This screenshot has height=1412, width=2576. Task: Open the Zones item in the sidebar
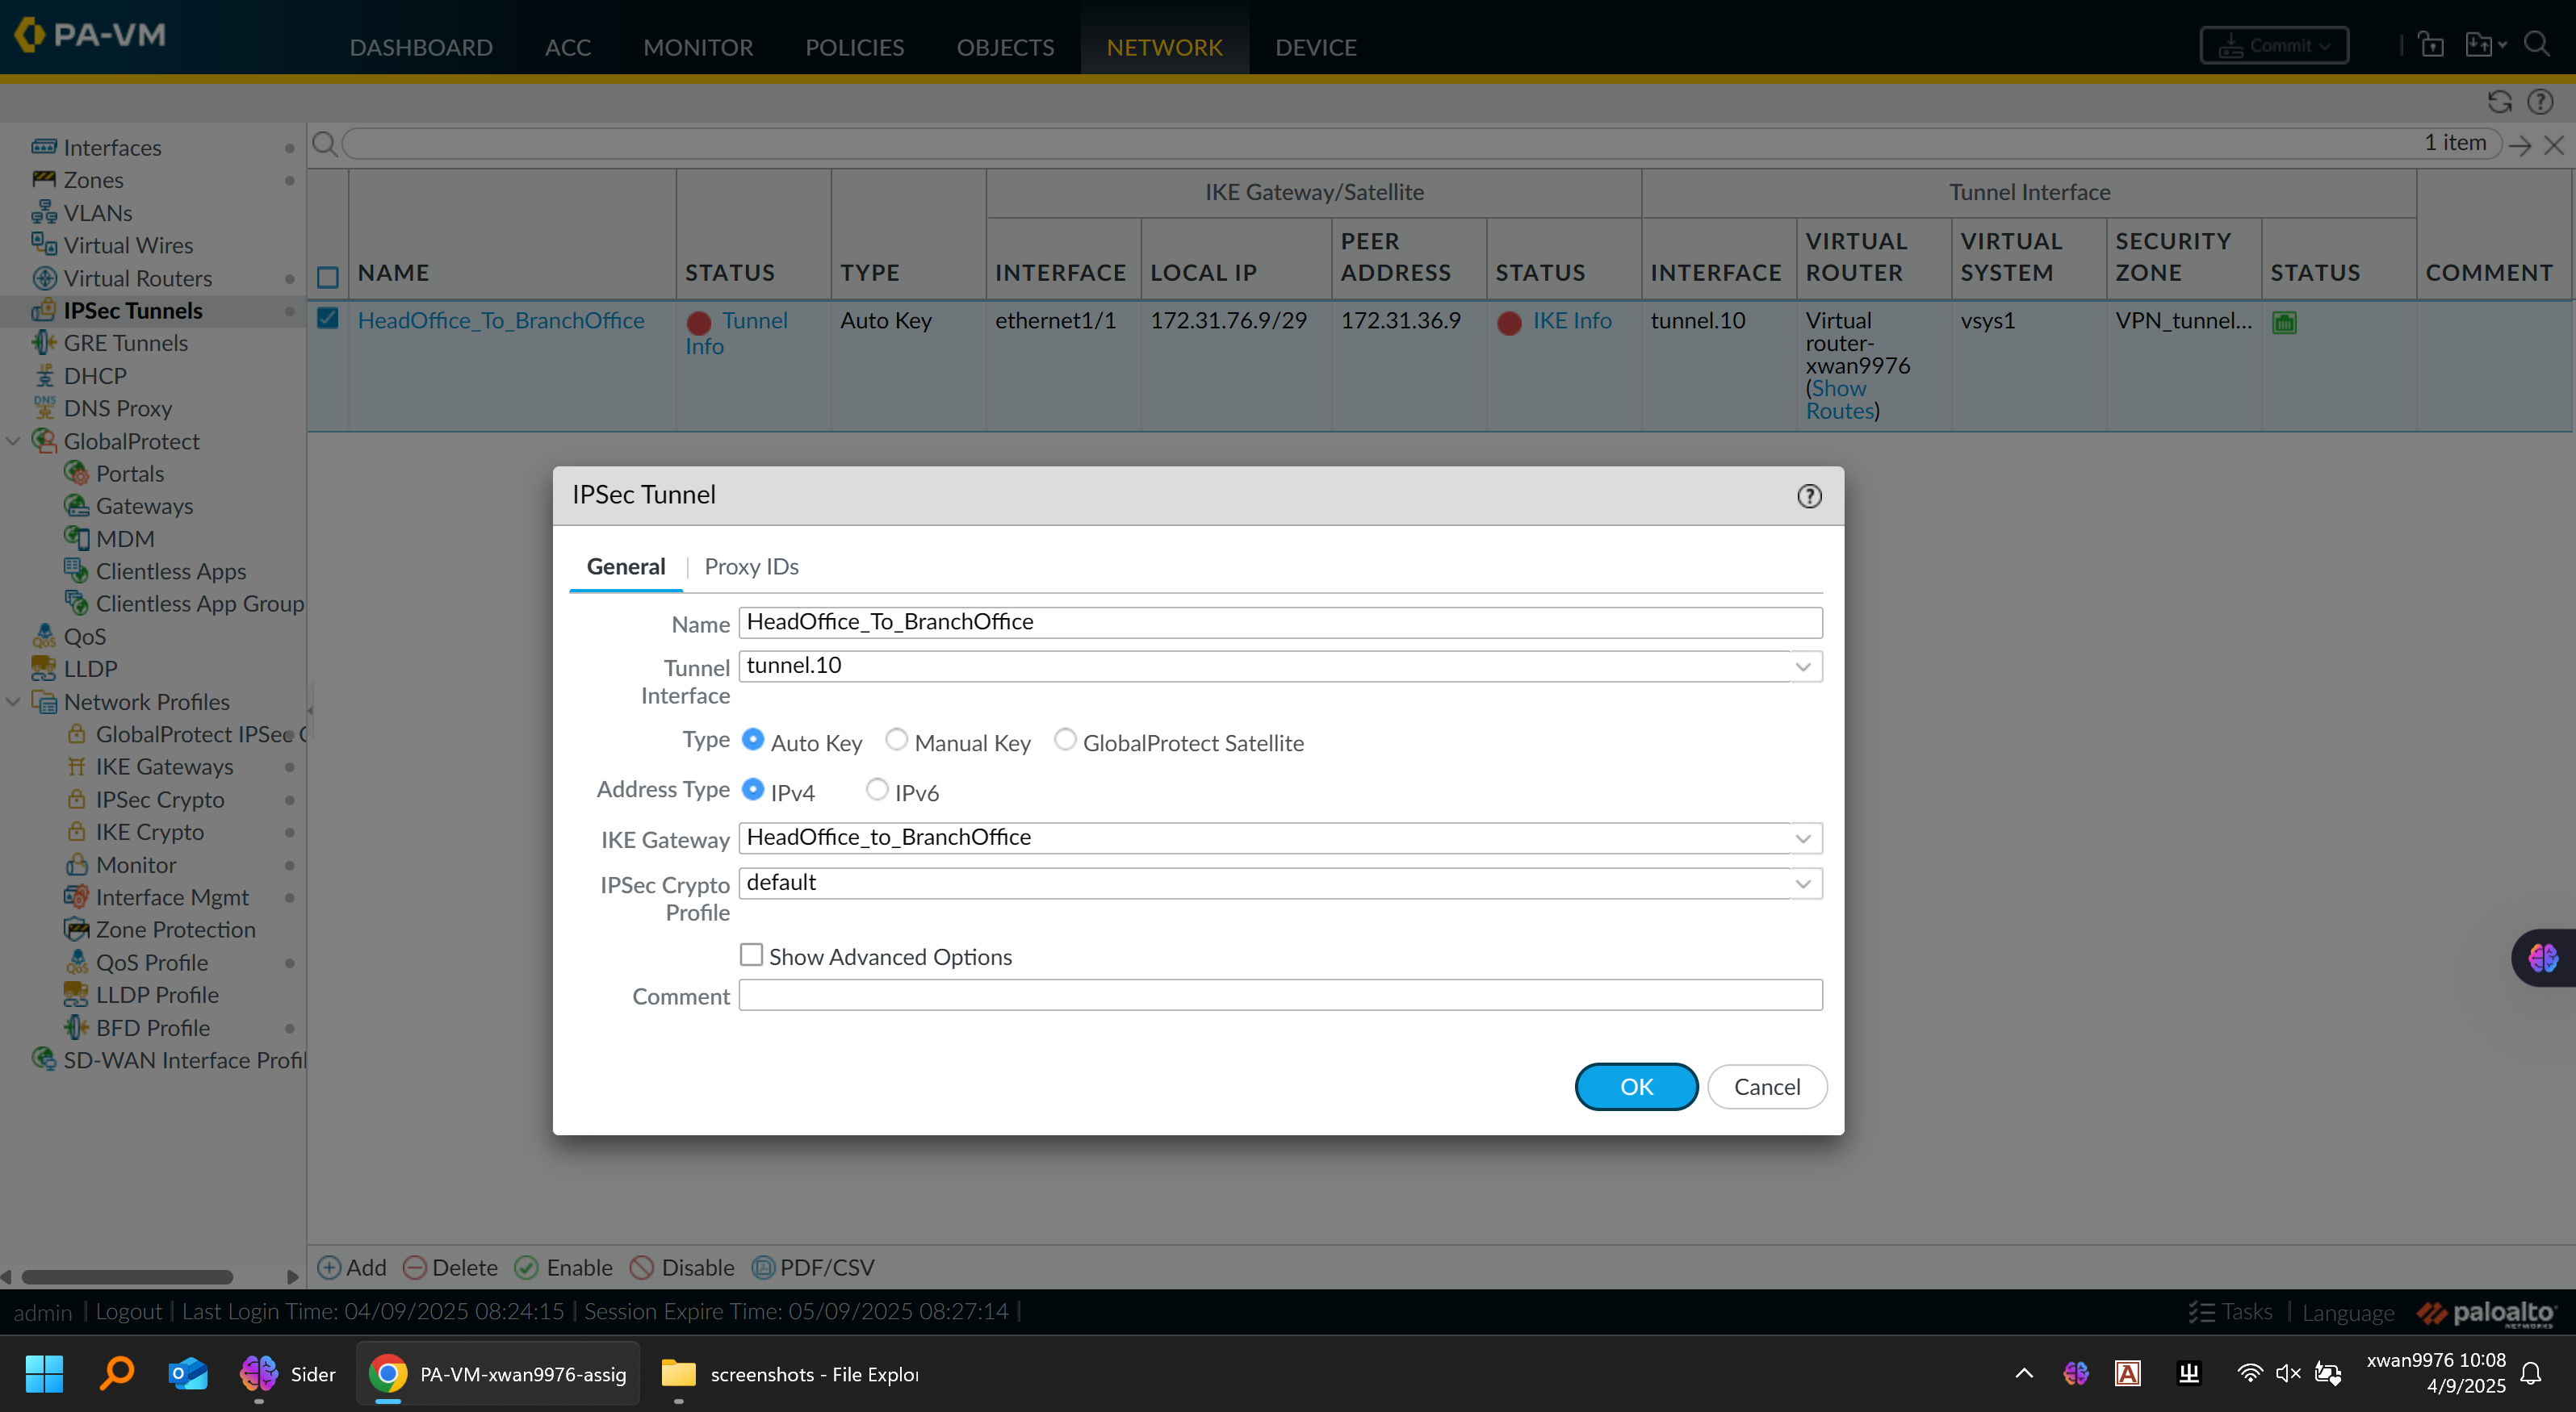(x=93, y=180)
